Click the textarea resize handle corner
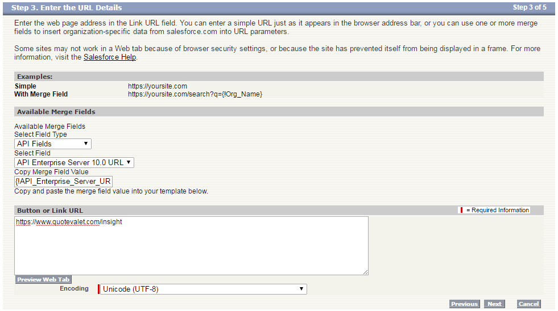558x311 pixels. [365, 272]
